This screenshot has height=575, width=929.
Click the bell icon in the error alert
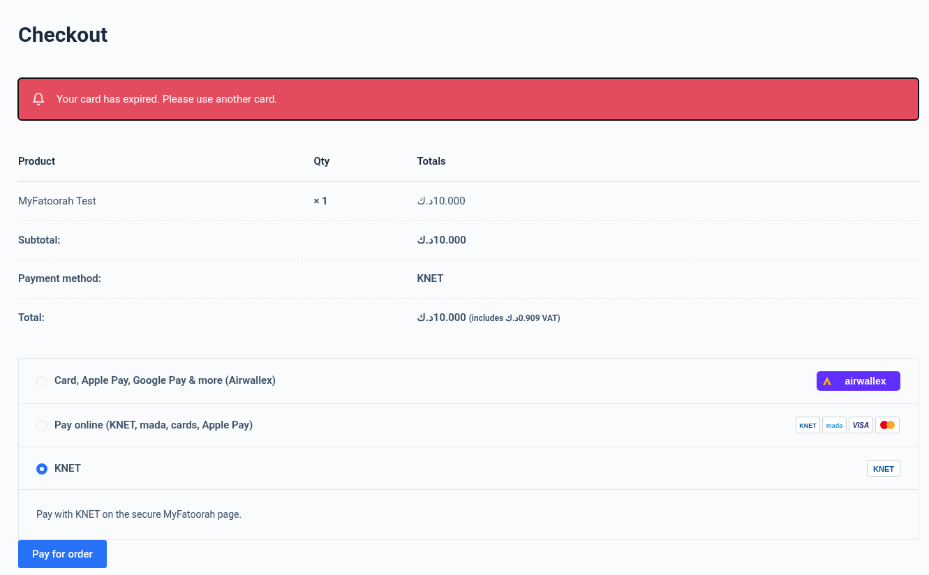(x=38, y=99)
